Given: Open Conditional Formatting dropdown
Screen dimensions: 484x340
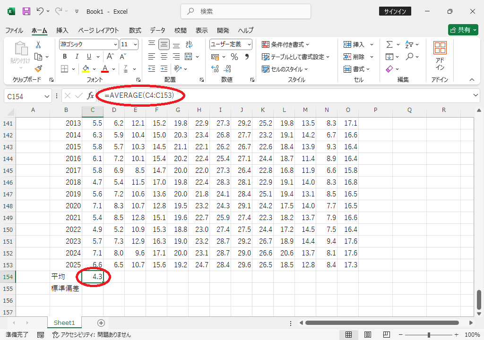Looking at the screenshot, I should tap(285, 44).
